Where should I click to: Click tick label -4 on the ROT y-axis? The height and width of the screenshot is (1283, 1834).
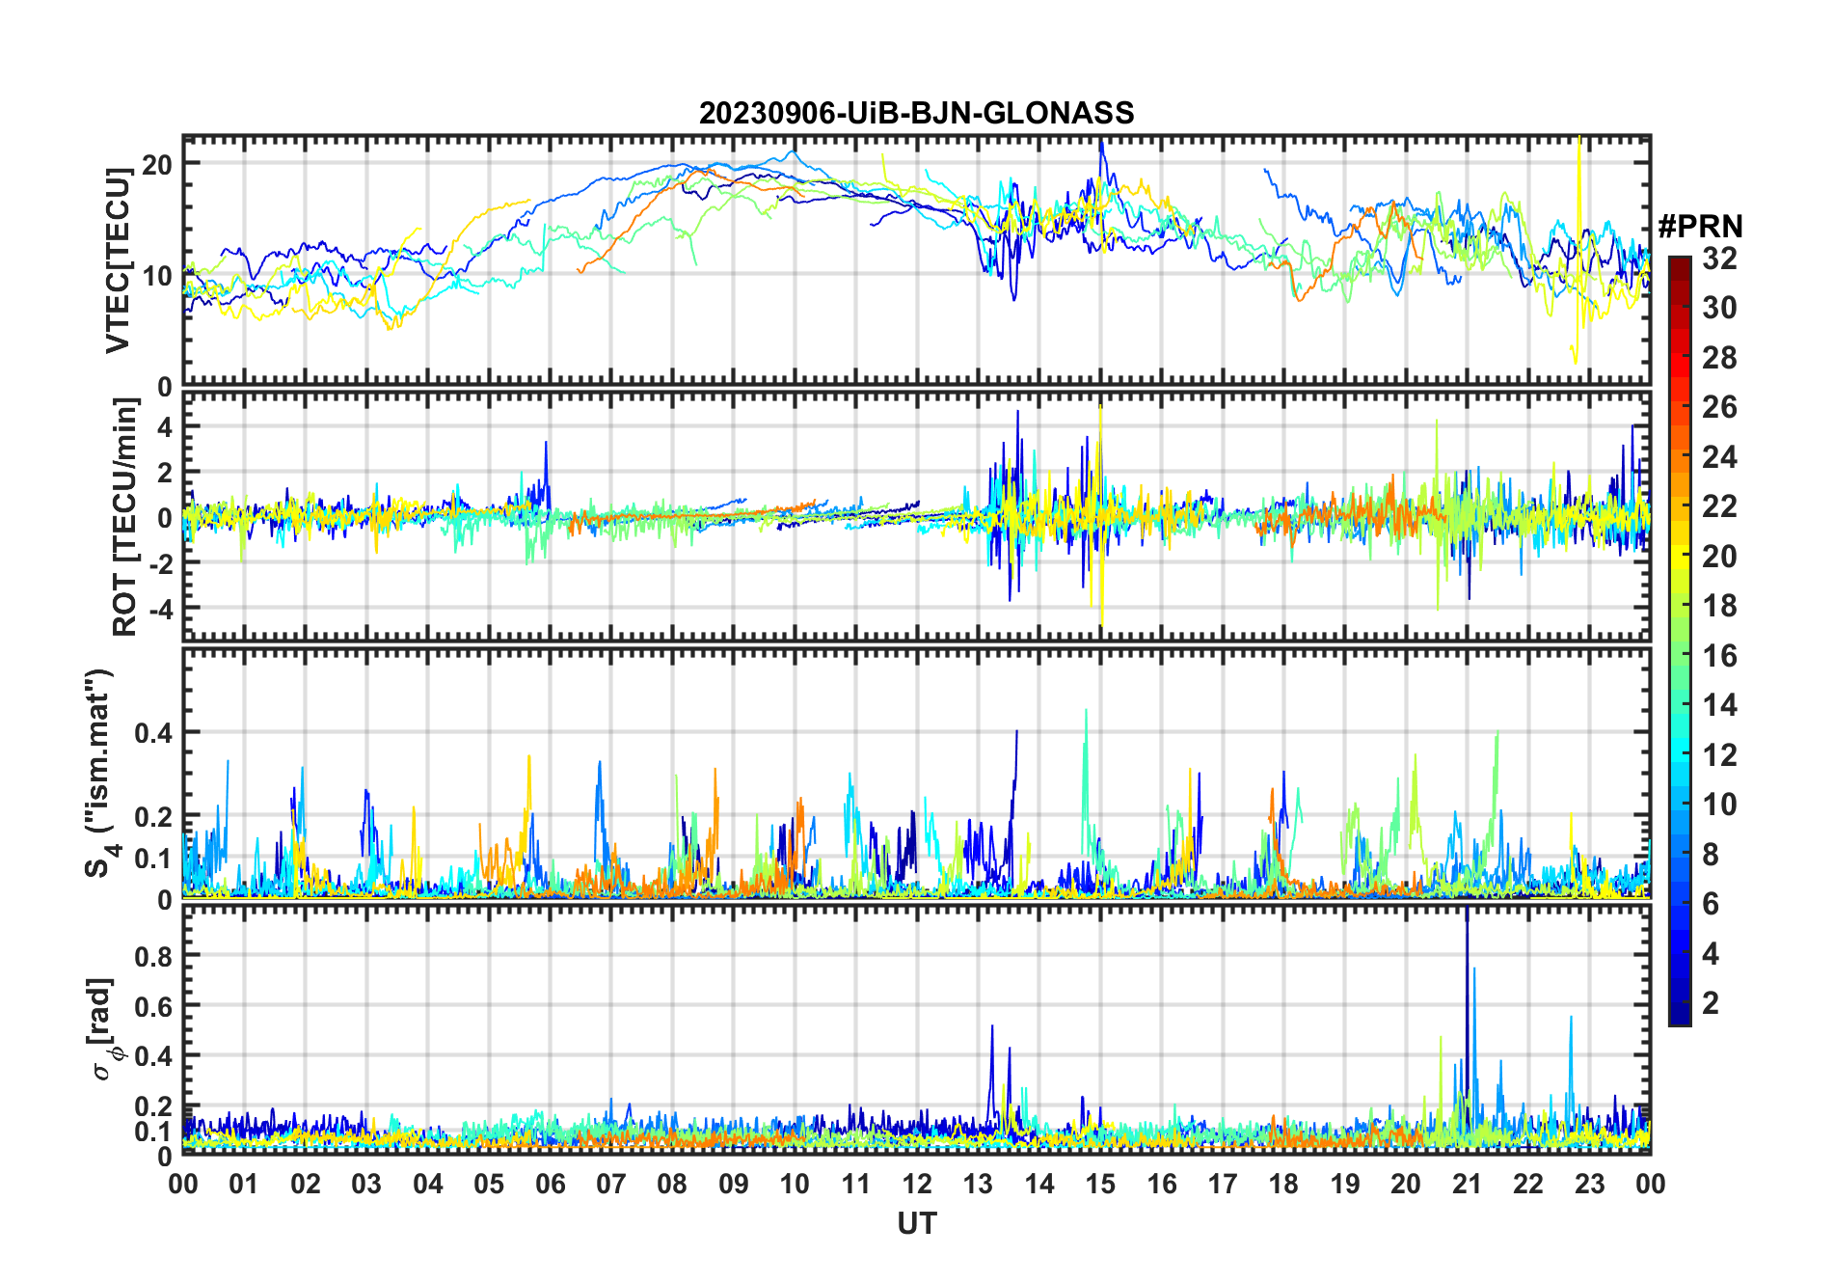click(159, 610)
